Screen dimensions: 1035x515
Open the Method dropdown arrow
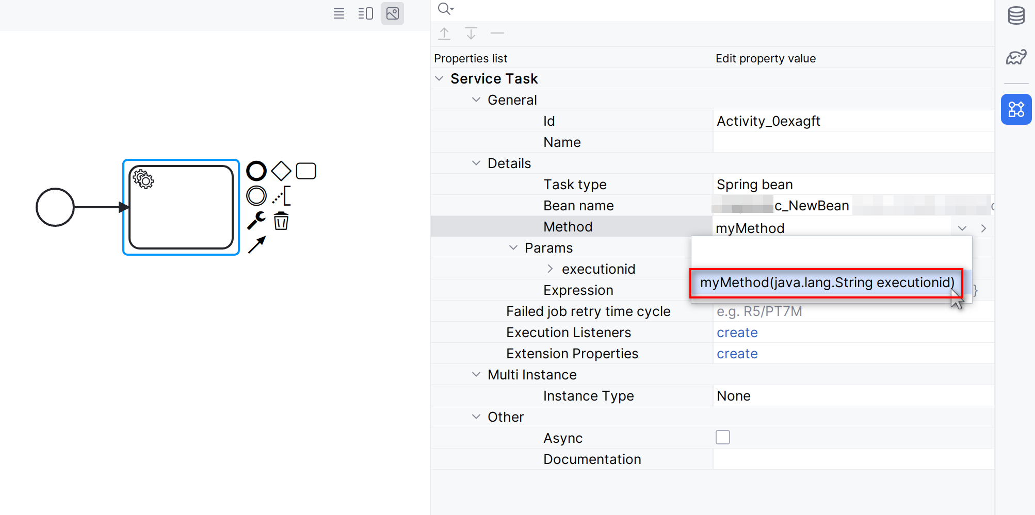click(x=962, y=228)
